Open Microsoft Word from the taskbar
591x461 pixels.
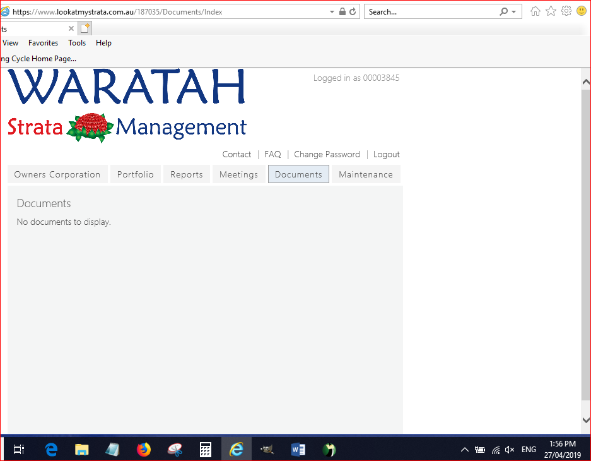click(298, 450)
